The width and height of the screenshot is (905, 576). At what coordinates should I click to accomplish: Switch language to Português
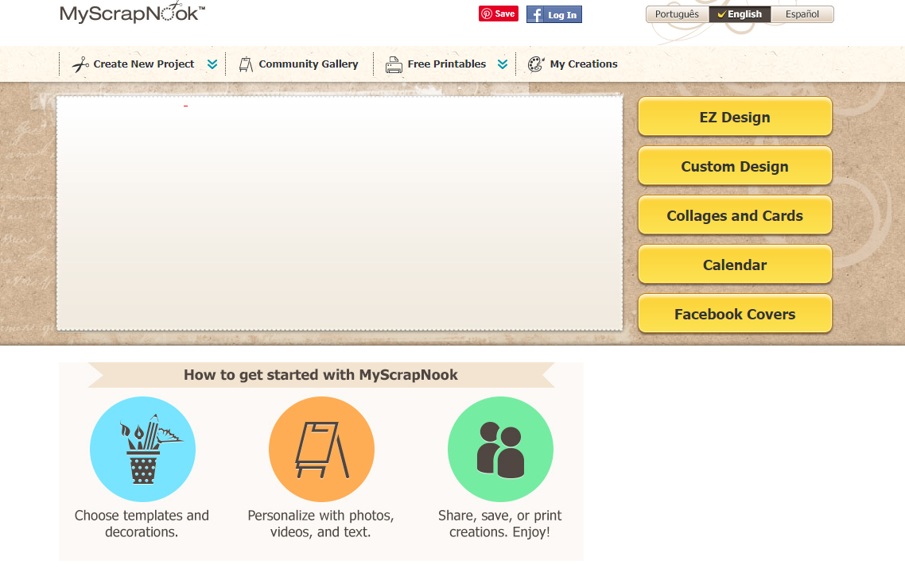coord(677,14)
